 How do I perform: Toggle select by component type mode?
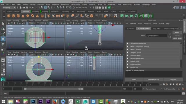(49, 8)
